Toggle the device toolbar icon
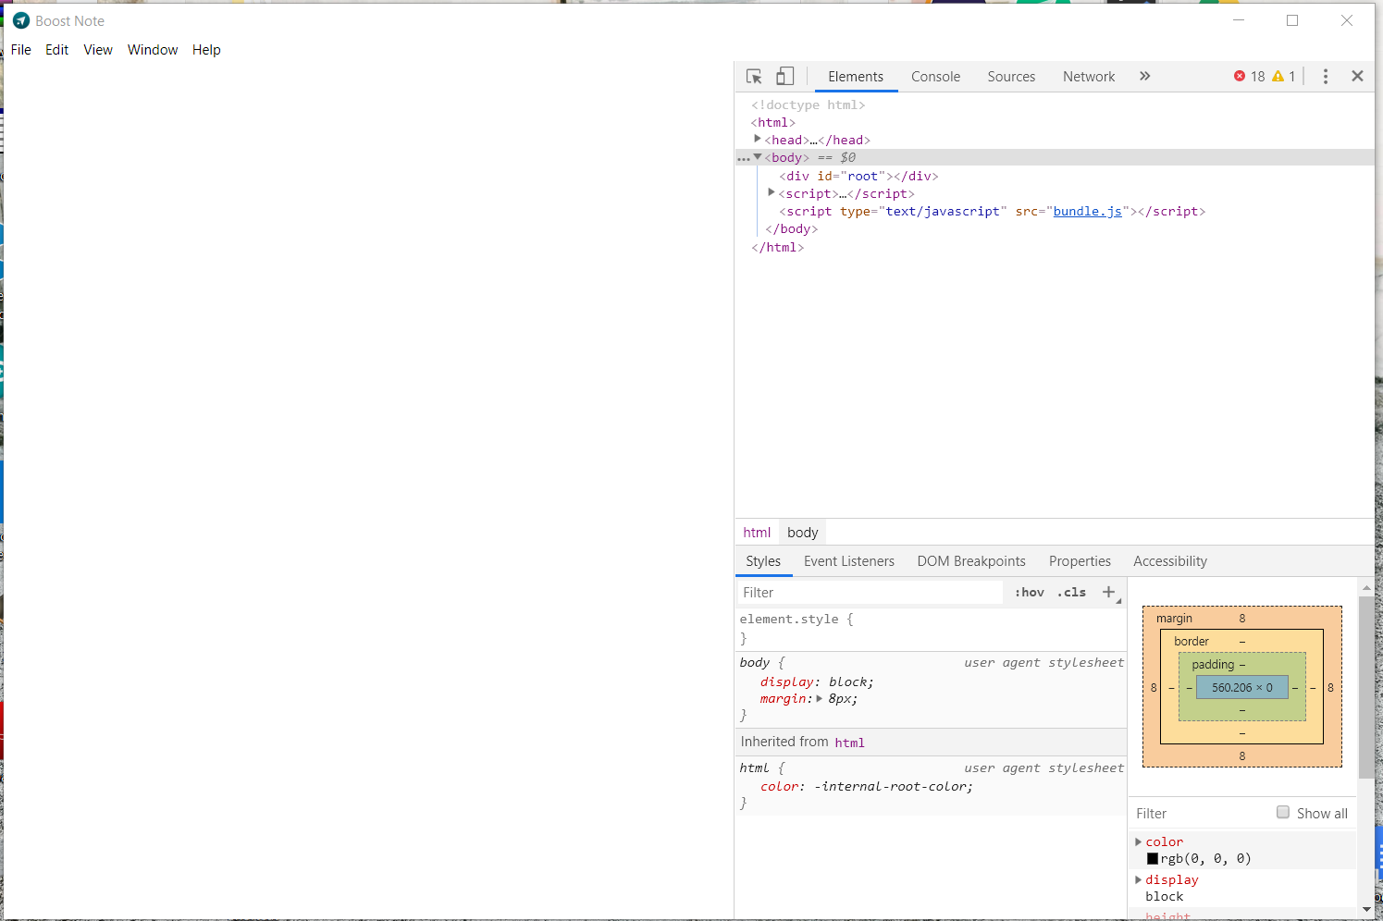Screen dimensions: 1383x921 784,77
